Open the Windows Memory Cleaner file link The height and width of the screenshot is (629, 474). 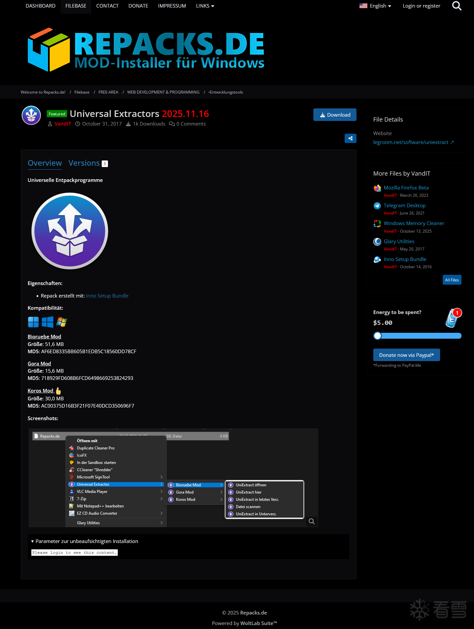pos(414,223)
